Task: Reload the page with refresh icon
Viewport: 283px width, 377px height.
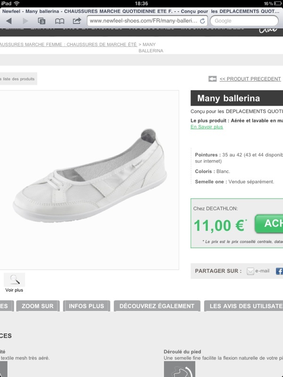Action: coord(203,21)
